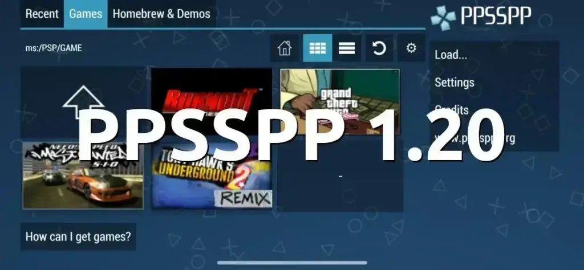The height and width of the screenshot is (270, 584).
Task: Select the grid view icon
Action: (x=317, y=48)
